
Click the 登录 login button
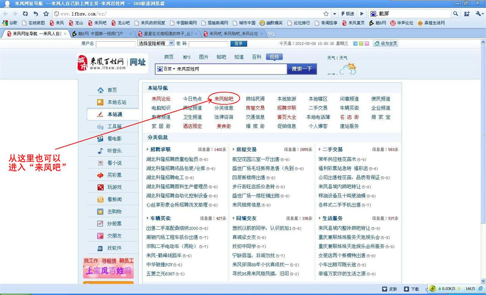238,44
